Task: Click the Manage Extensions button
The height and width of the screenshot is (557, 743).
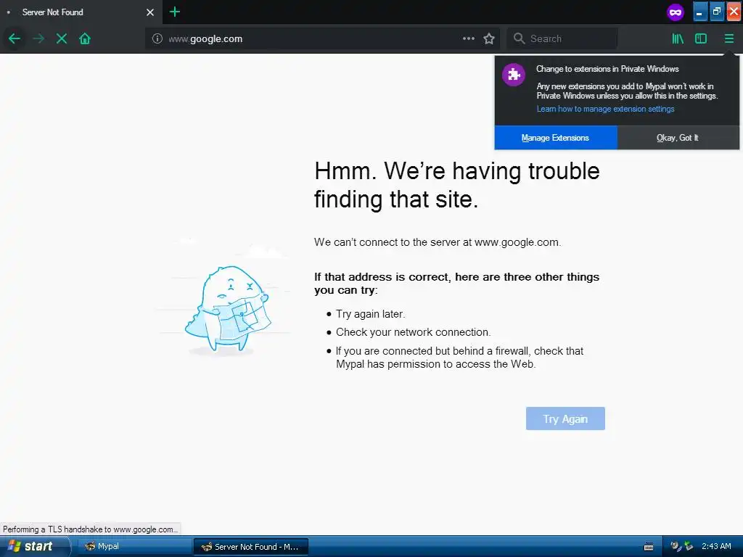Action: [555, 138]
